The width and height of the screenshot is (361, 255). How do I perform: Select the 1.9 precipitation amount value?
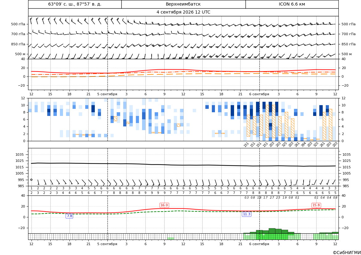click(284, 198)
